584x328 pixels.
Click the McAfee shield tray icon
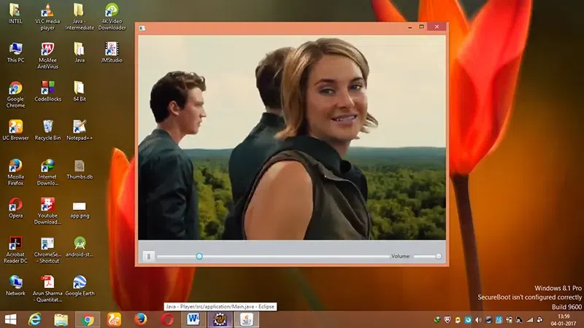[x=447, y=320]
